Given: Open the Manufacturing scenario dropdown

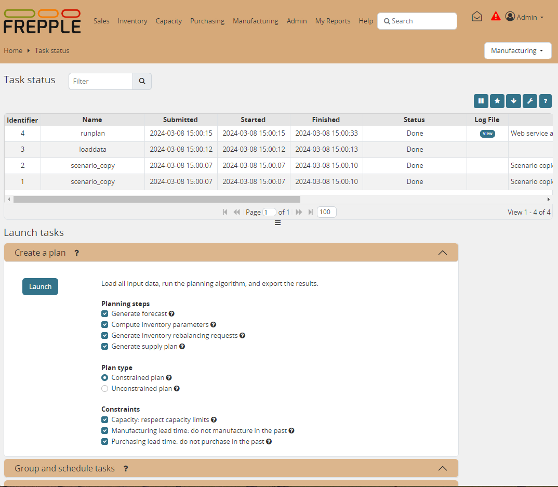Looking at the screenshot, I should pos(517,51).
